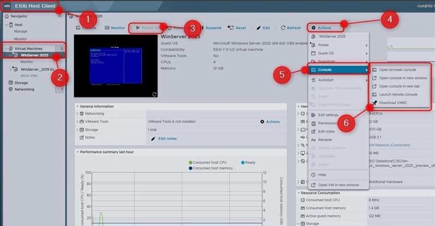Select Virtual Machines in Navigator
435x226 pixels.
pos(28,48)
